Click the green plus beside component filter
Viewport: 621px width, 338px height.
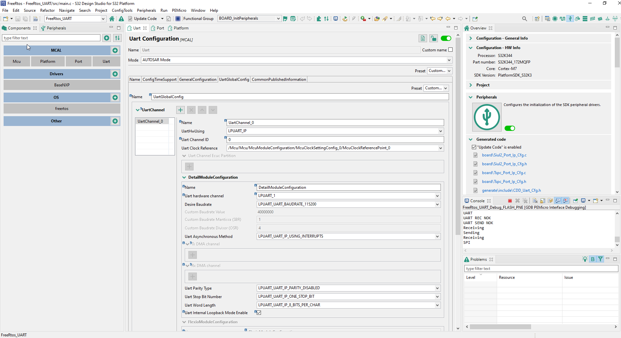[107, 38]
